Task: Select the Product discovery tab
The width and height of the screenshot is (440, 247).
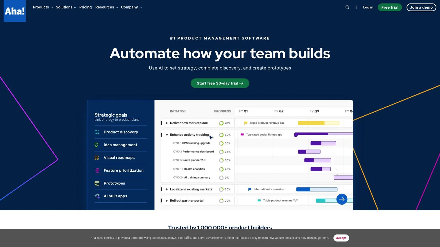Action: [x=121, y=132]
